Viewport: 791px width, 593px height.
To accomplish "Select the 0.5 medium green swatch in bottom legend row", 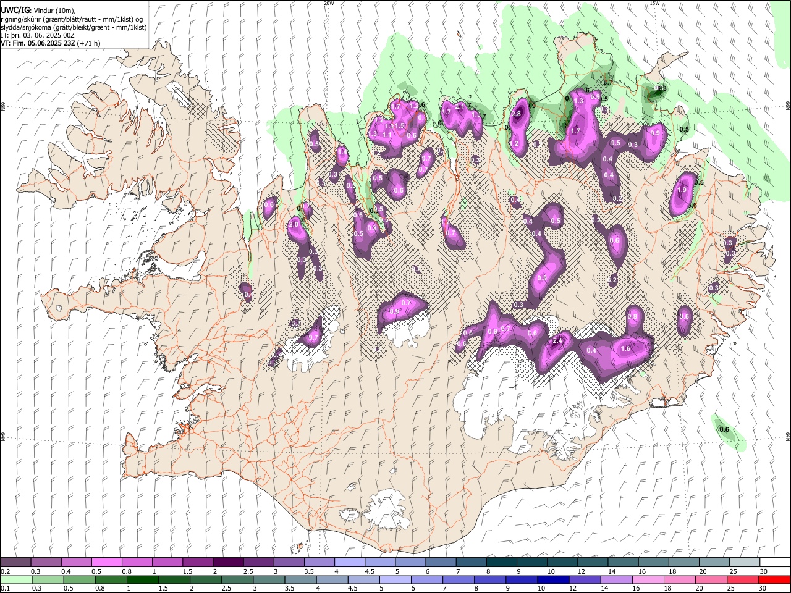I will click(x=79, y=579).
